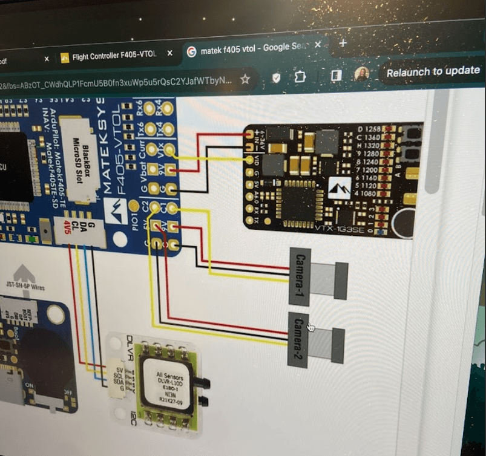Click the Matek mountain logo on the VTX board
This screenshot has width=486, height=456.
(x=340, y=188)
